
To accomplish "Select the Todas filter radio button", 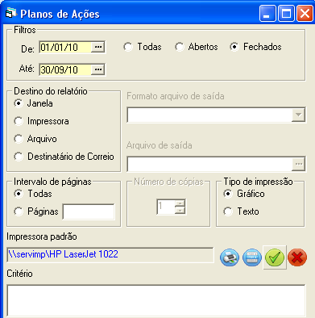I will tap(128, 47).
